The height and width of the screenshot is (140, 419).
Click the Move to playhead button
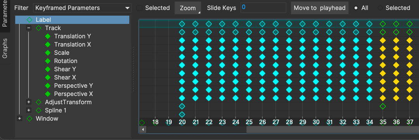point(320,8)
